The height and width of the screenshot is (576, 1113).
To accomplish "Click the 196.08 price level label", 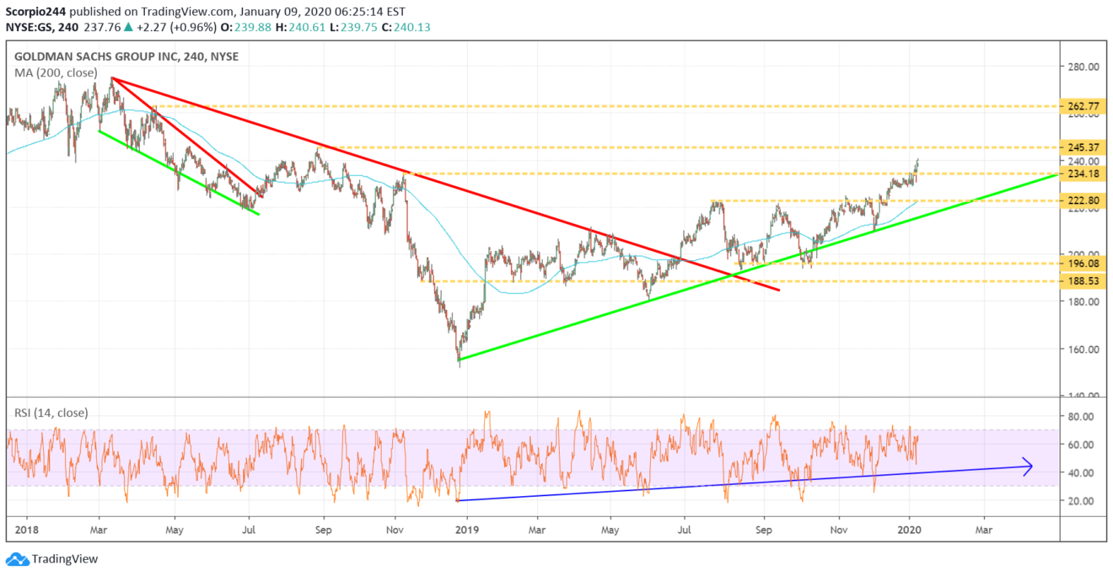I will click(1083, 263).
